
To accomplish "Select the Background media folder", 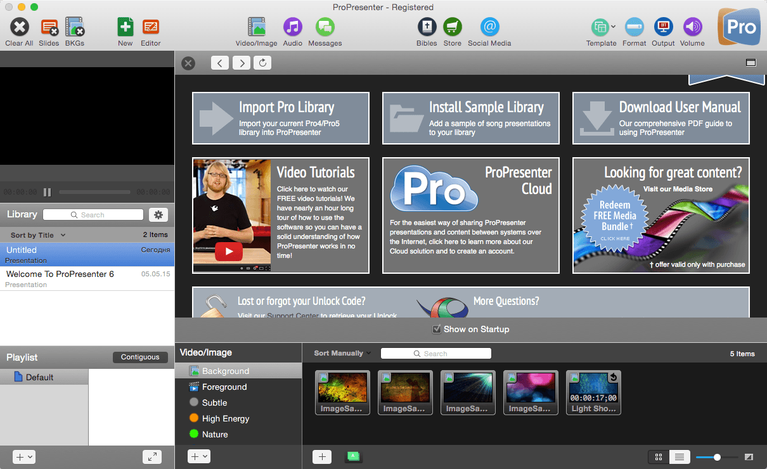I will click(238, 371).
